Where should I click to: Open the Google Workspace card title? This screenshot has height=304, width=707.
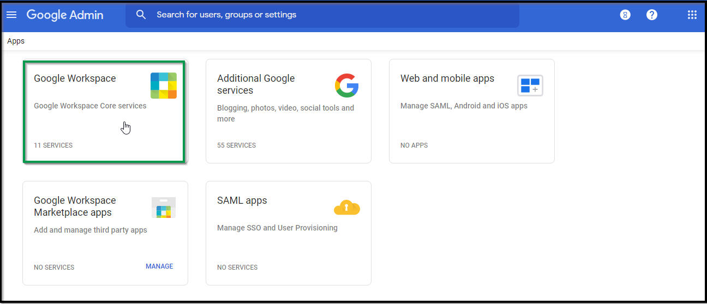(x=75, y=78)
